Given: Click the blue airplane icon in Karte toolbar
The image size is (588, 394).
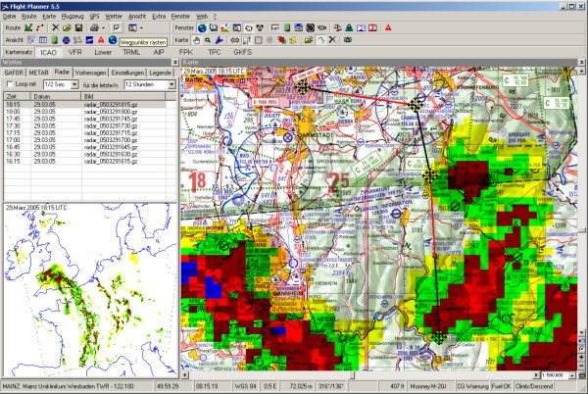Looking at the screenshot, I should [x=219, y=40].
